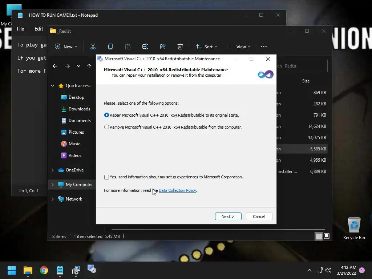Open Downloads in Quick access
372x279 pixels.
coord(76,109)
